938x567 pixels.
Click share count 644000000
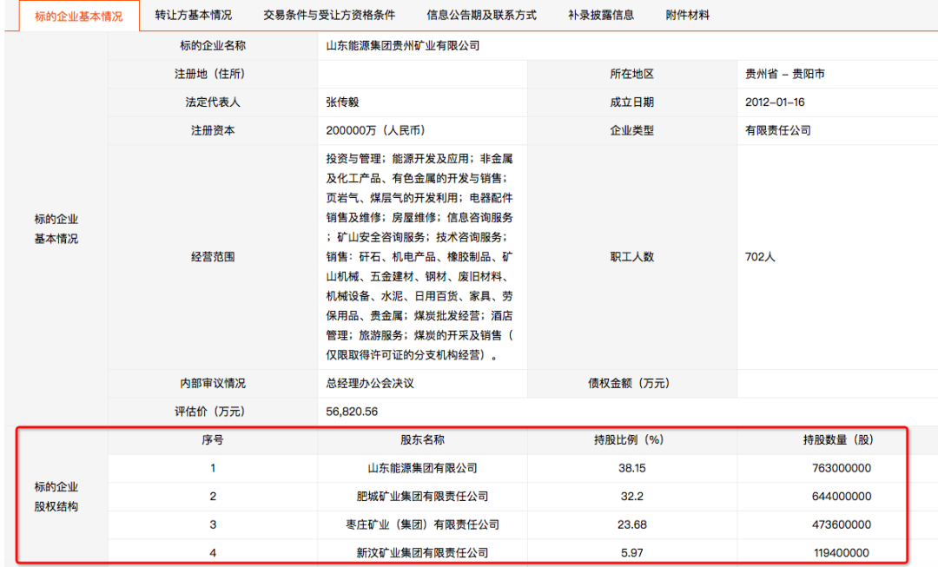click(841, 497)
